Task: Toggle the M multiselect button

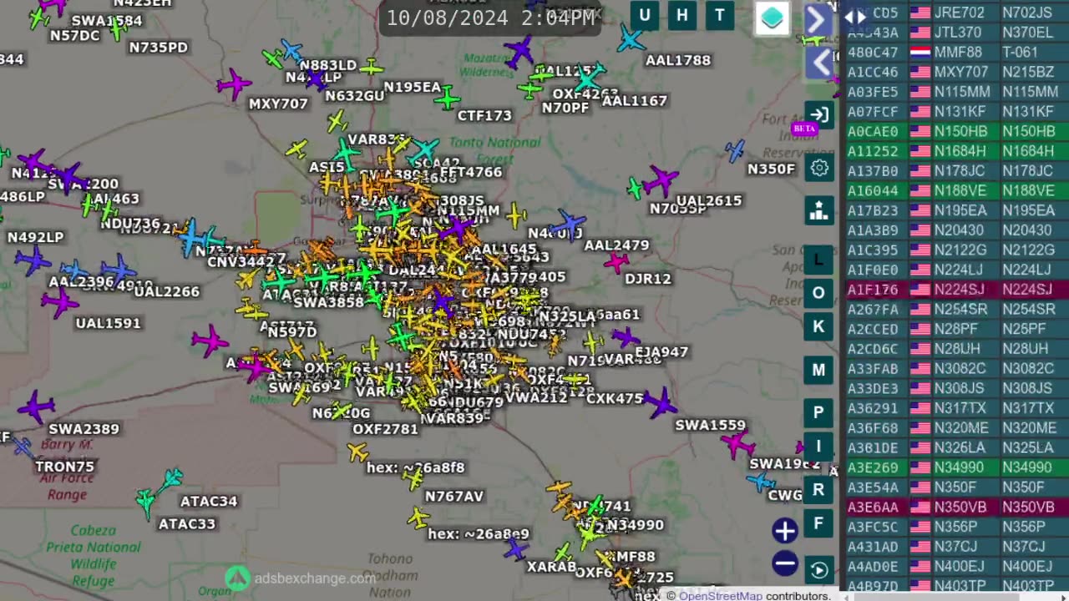Action: pyautogui.click(x=818, y=370)
